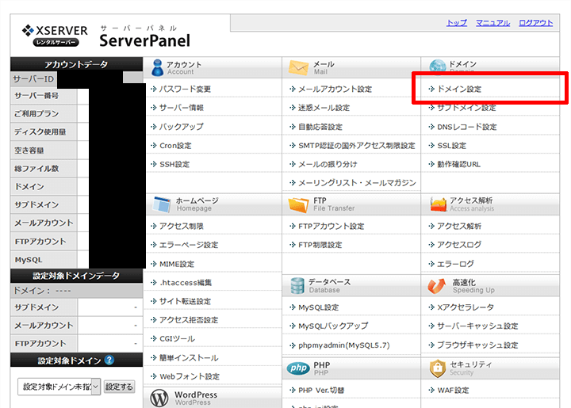
Task: Click the Speeding Up arrow icon
Action: coord(437,286)
